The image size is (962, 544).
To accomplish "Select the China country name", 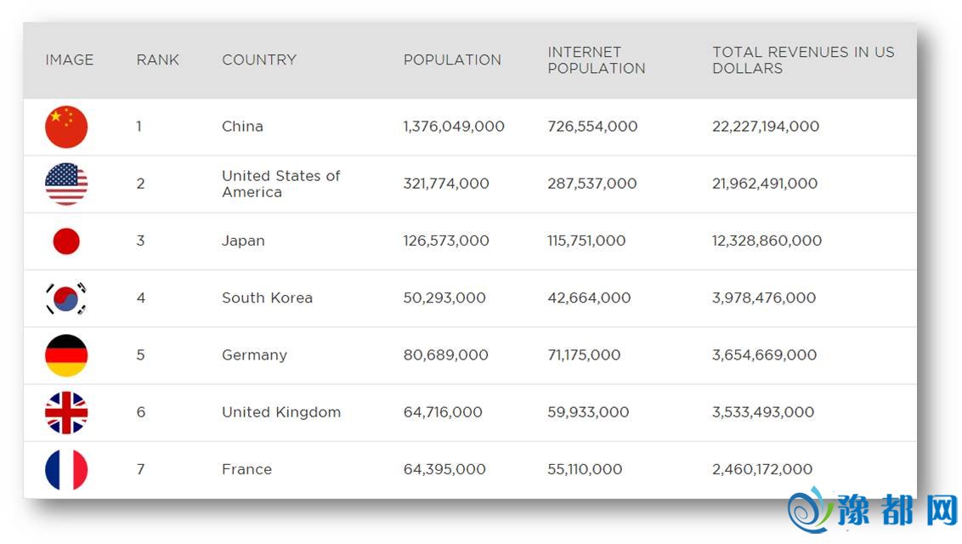I will click(x=242, y=127).
